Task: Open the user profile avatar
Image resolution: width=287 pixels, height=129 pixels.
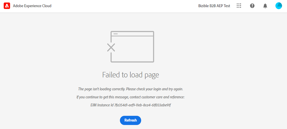Action: (279, 6)
